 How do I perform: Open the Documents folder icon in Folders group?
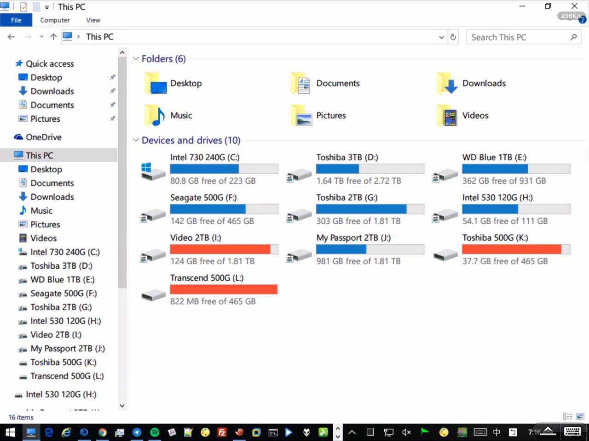301,84
